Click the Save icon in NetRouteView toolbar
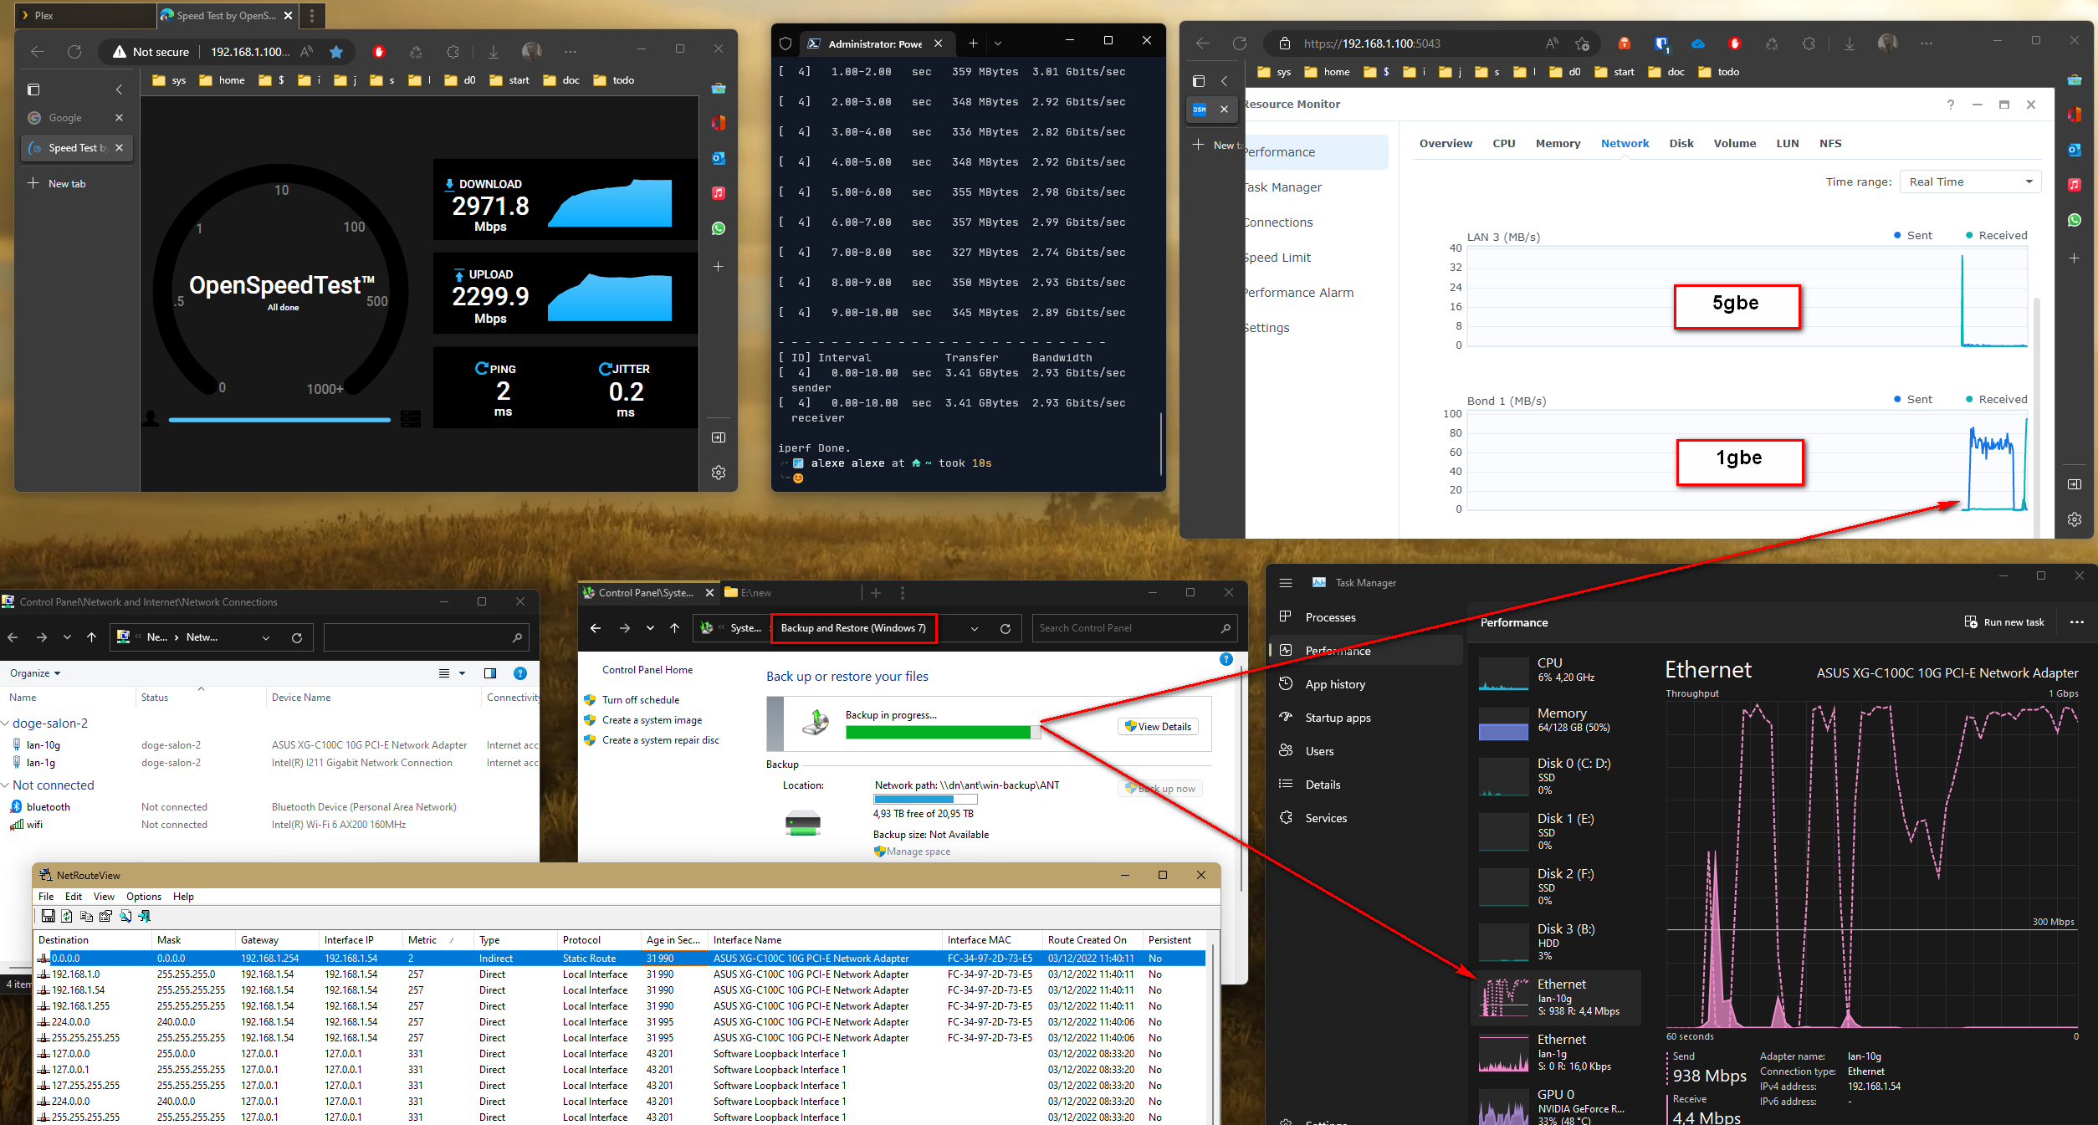 [48, 916]
